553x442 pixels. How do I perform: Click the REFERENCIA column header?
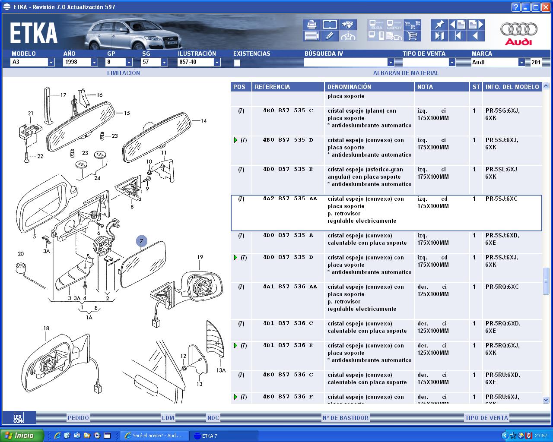pos(288,87)
